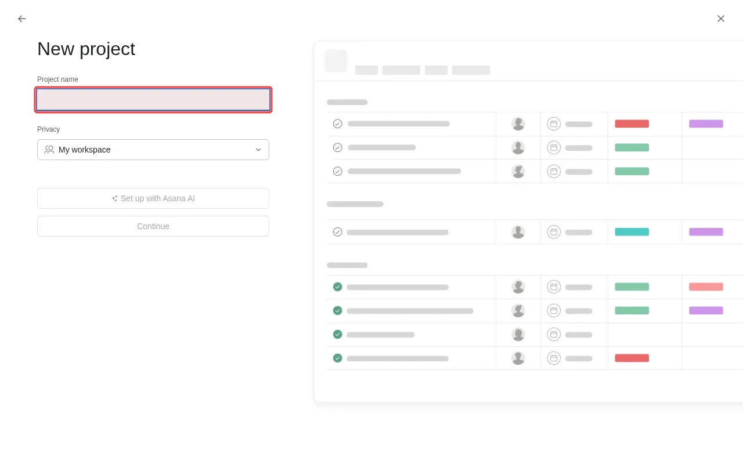Click the avatar icon in the bottom task row
The image size is (743, 464).
(518, 358)
